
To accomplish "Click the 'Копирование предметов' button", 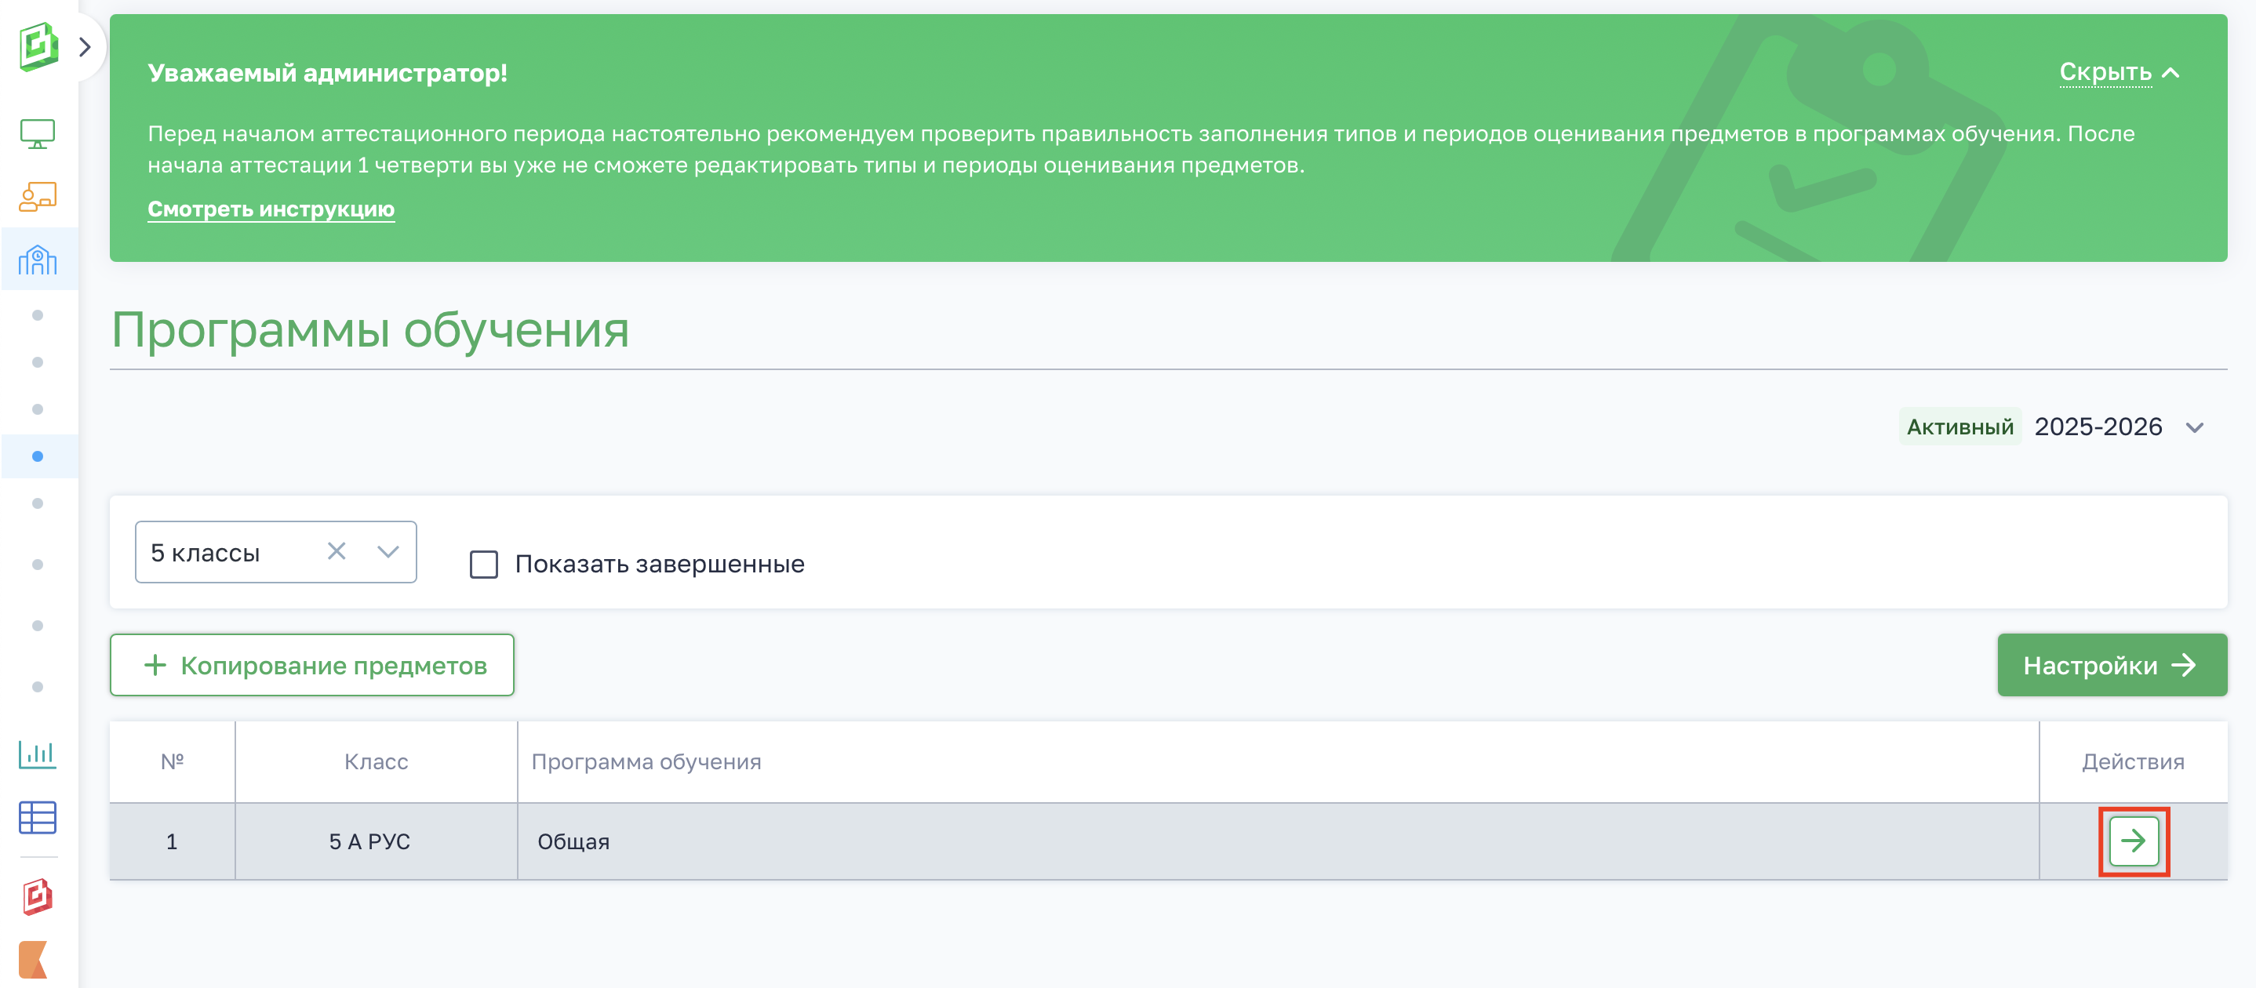I will [x=311, y=665].
